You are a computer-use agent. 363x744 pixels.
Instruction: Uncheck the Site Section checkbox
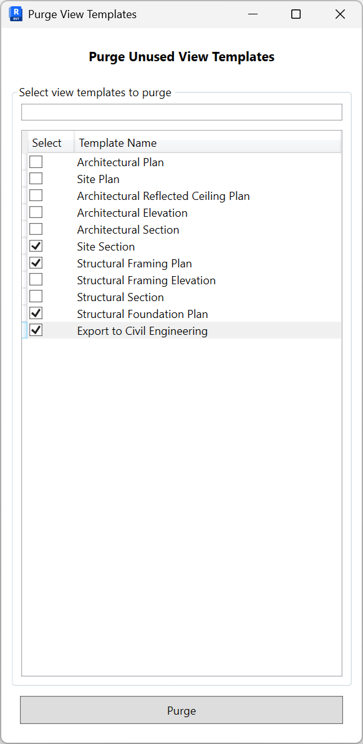(x=36, y=246)
